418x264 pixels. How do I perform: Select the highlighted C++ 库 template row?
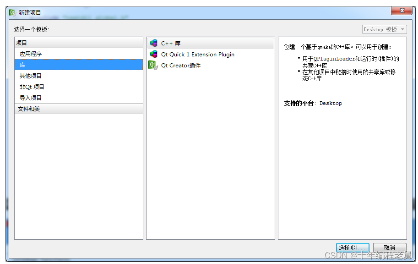tap(211, 43)
